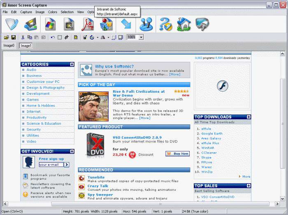This screenshot has height=215, width=288.
Task: Cut with the scissors icon
Action: coord(23,37)
